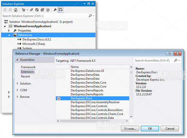187x138 pixels.
Task: Click the horizontal scrollbar left arrow
Action: (x=58, y=121)
